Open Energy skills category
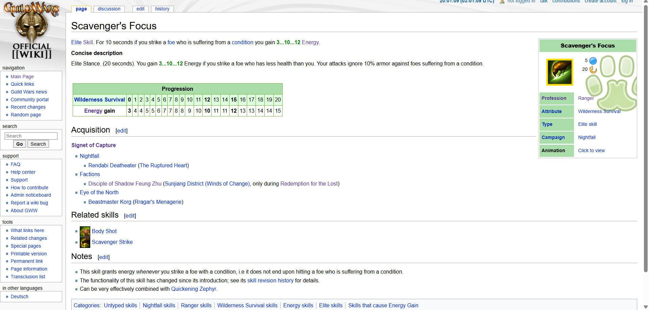The width and height of the screenshot is (649, 310). click(298, 305)
